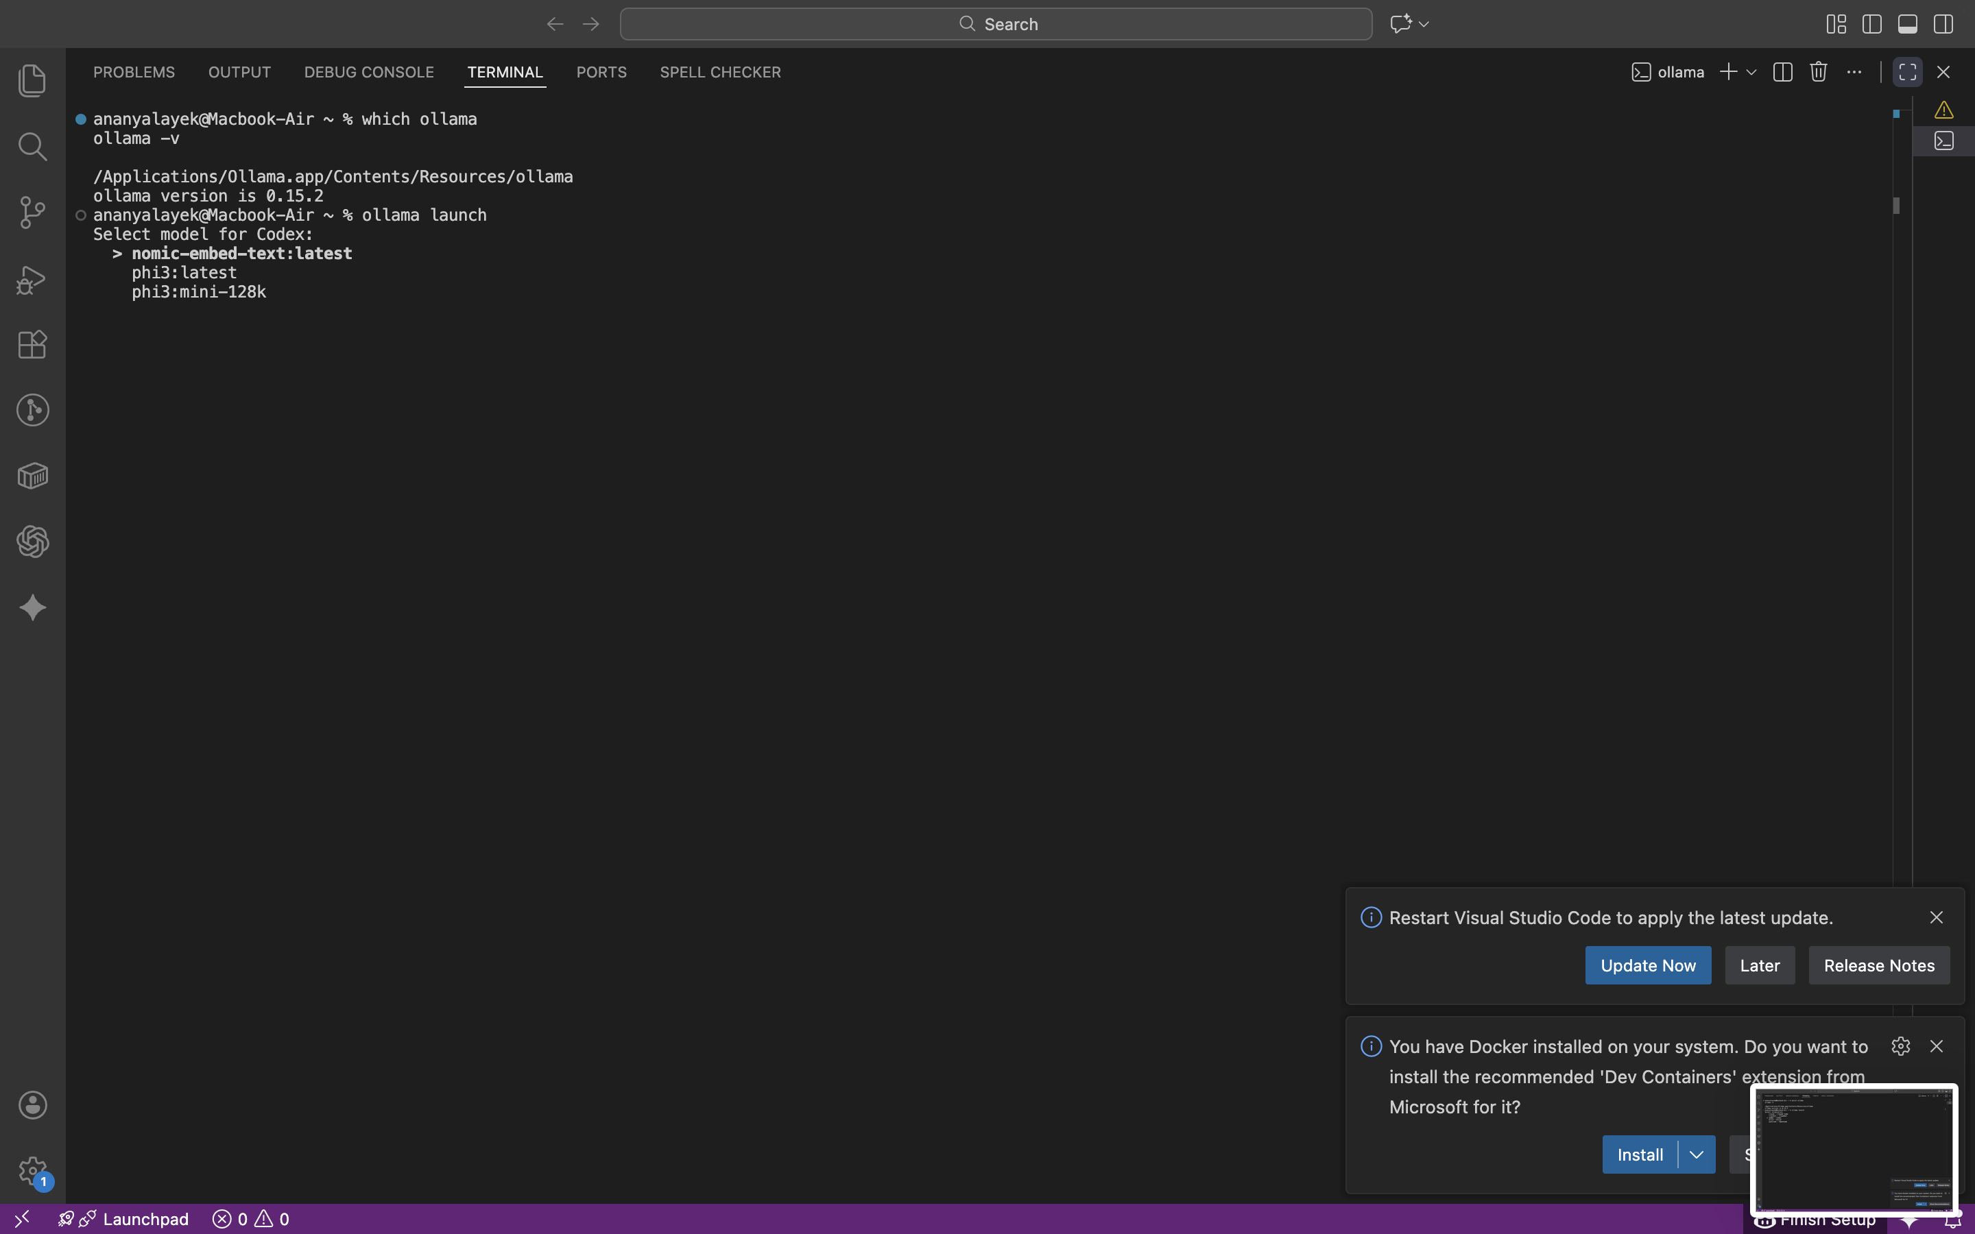Viewport: 1975px width, 1234px height.
Task: Click the Search command center field
Action: pyautogui.click(x=996, y=24)
